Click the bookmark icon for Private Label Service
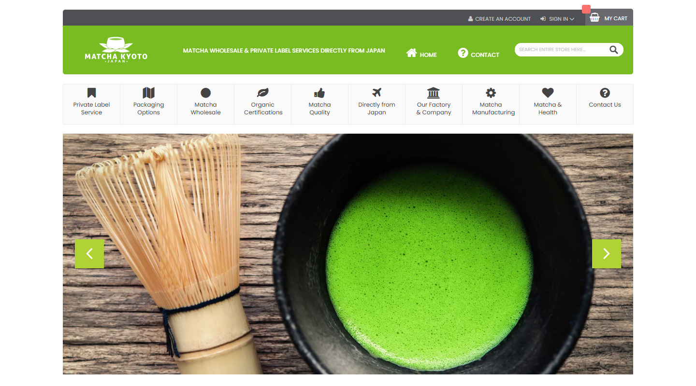 tap(91, 93)
